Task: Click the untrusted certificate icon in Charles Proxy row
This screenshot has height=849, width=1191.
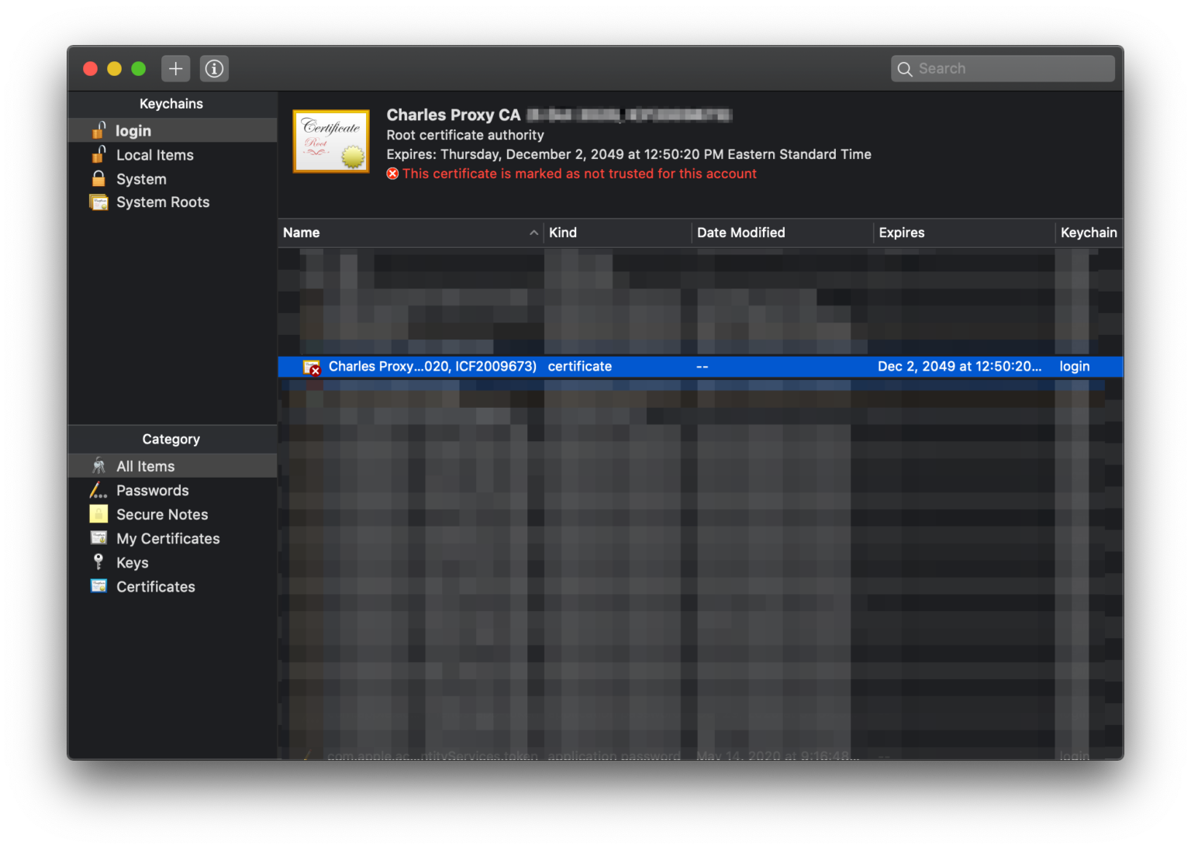Action: [x=312, y=368]
